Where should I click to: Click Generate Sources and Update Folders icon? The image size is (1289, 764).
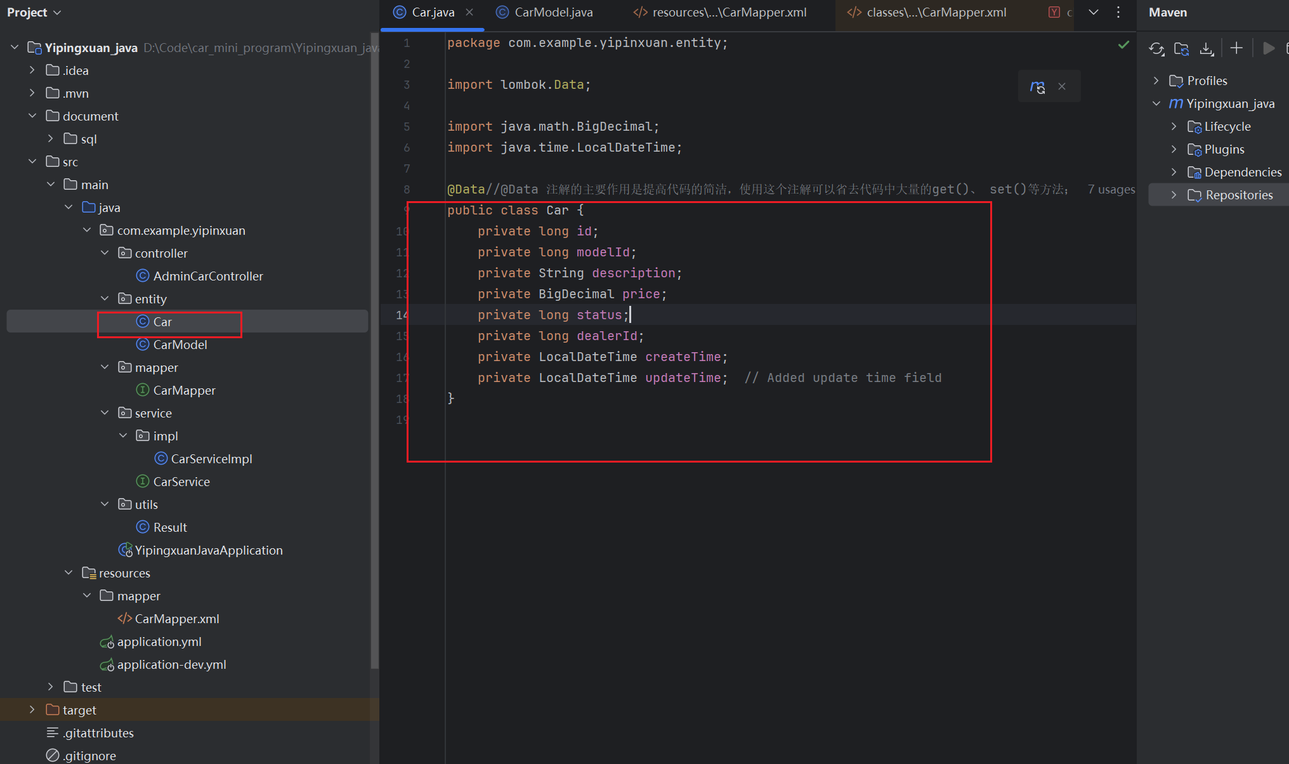pyautogui.click(x=1181, y=49)
